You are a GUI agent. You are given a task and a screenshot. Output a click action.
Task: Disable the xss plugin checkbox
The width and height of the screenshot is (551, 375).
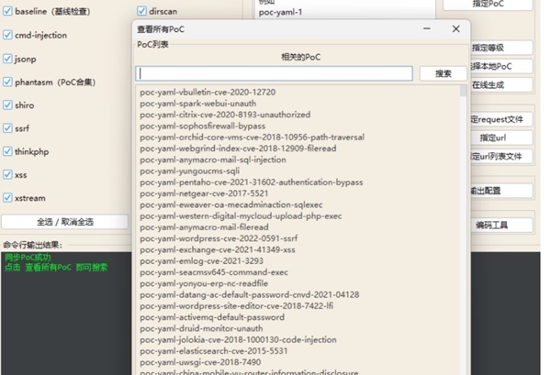(7, 174)
